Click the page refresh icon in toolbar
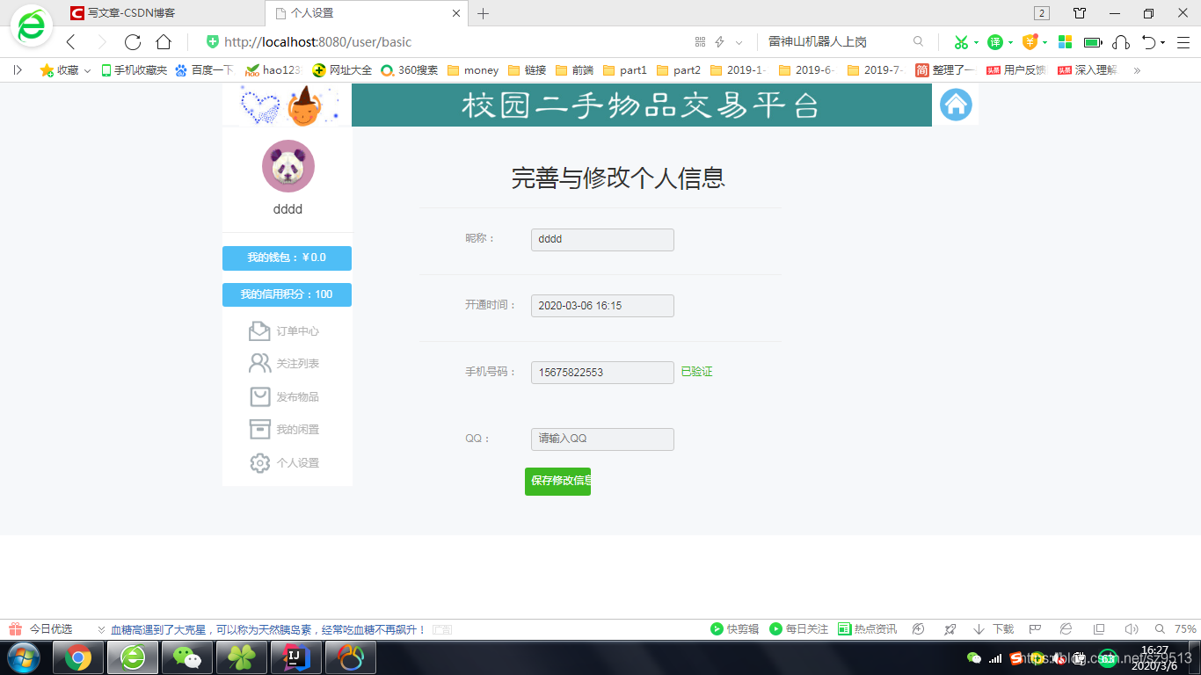Image resolution: width=1201 pixels, height=675 pixels. (x=132, y=41)
